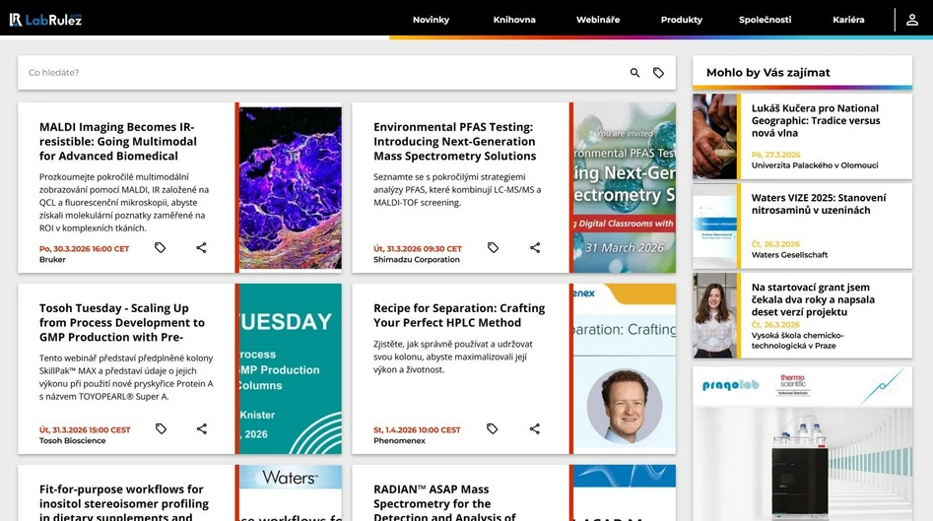Click the tag icon on Tosoh Tuesday card
This screenshot has width=933, height=521.
[x=161, y=429]
